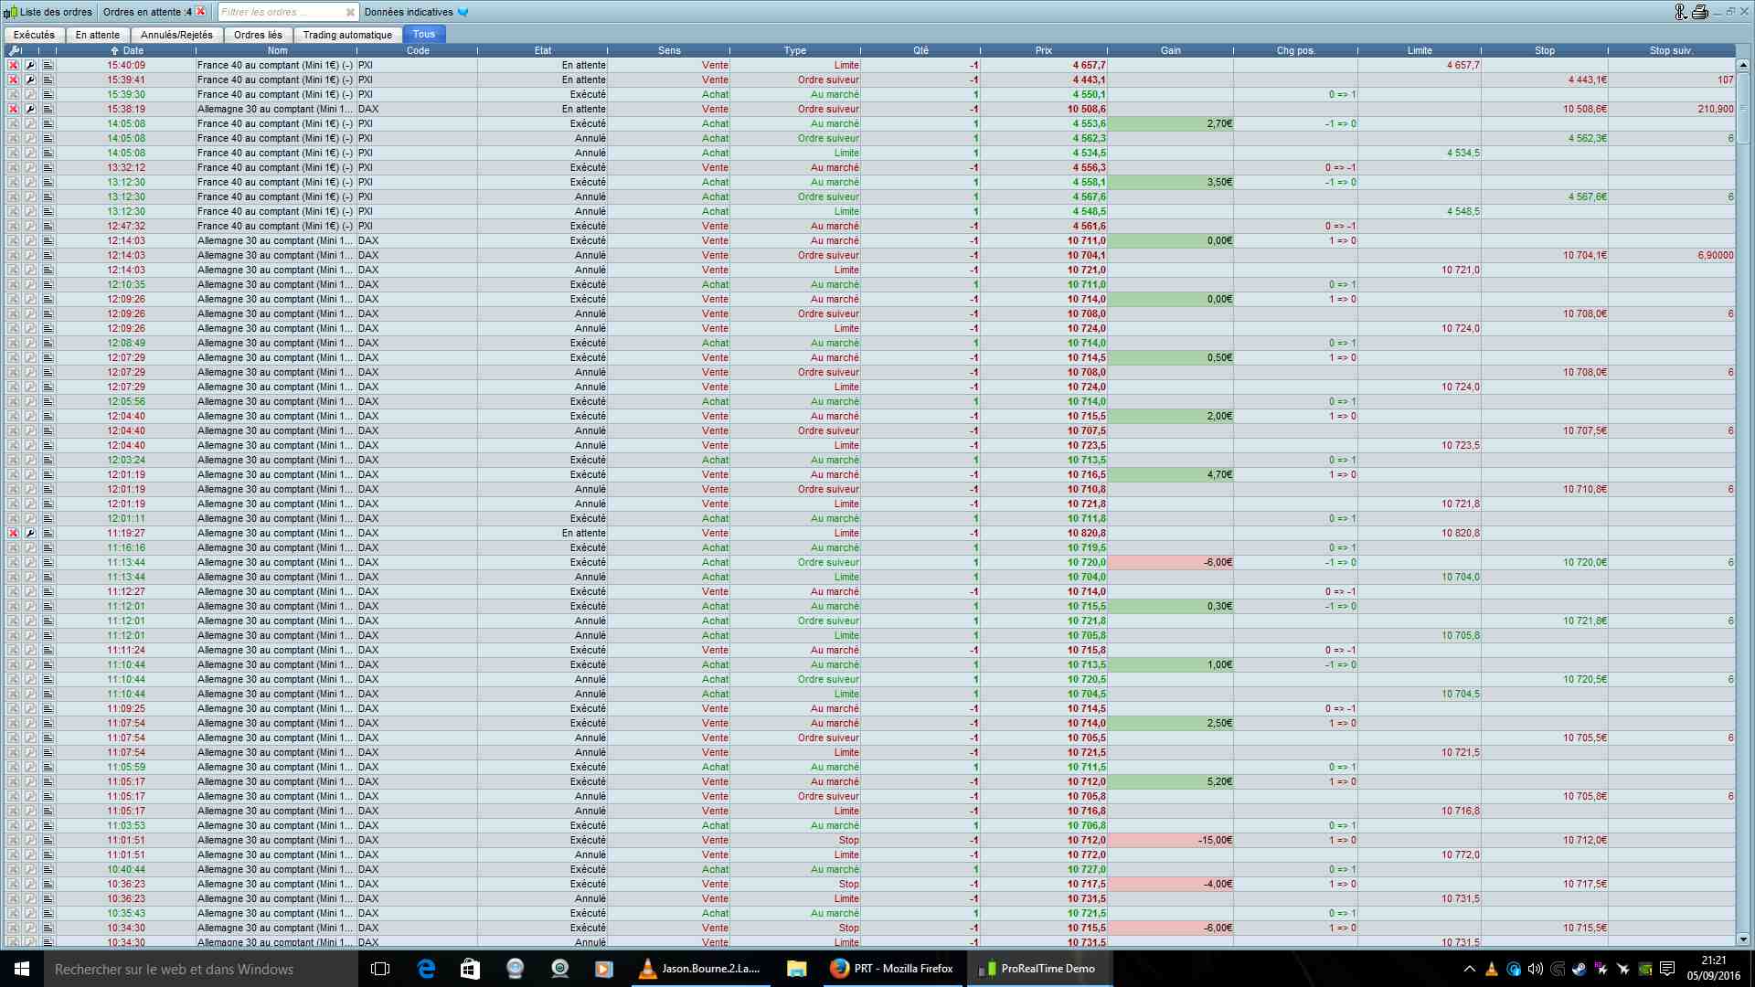The height and width of the screenshot is (987, 1755).
Task: Click the scrollbar down arrow of order list
Action: (1743, 939)
